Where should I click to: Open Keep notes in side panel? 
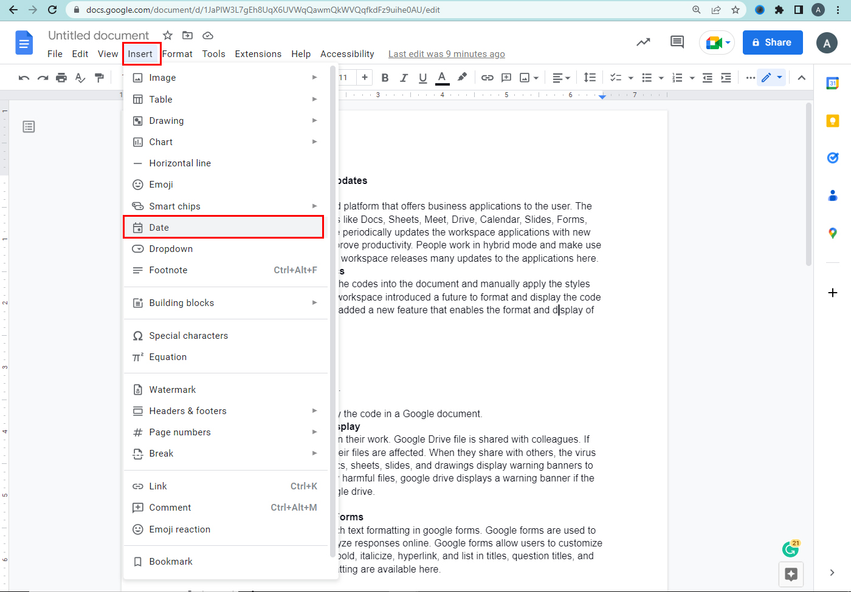(833, 121)
